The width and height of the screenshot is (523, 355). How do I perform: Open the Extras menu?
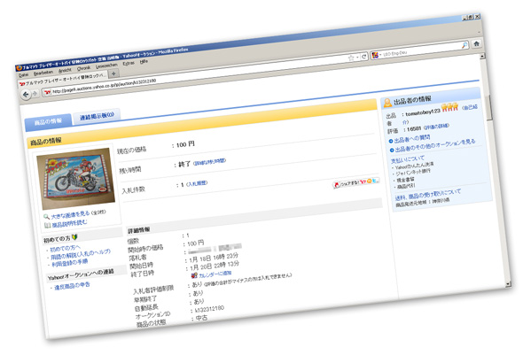129,63
